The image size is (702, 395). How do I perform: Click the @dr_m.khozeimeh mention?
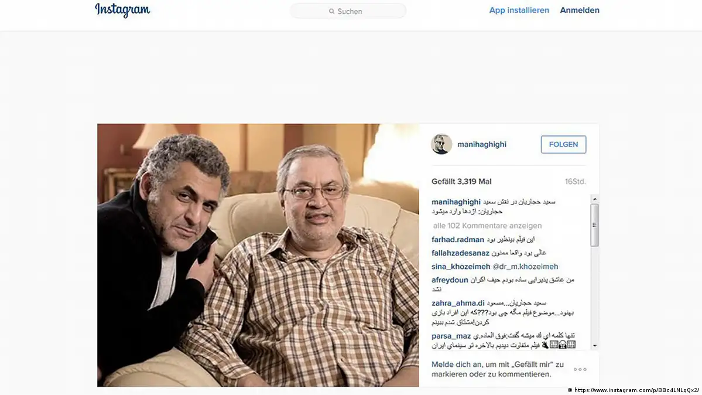[x=525, y=266]
